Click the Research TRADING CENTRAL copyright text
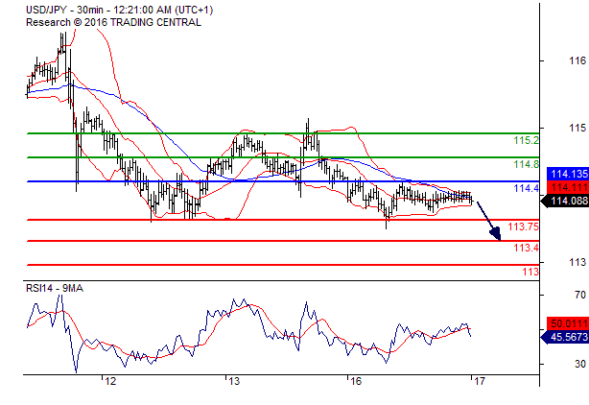This screenshot has height=405, width=589. [113, 22]
